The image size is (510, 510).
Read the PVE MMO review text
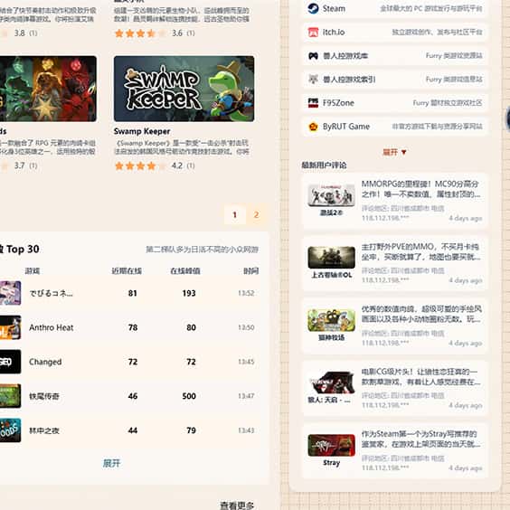[x=420, y=251]
